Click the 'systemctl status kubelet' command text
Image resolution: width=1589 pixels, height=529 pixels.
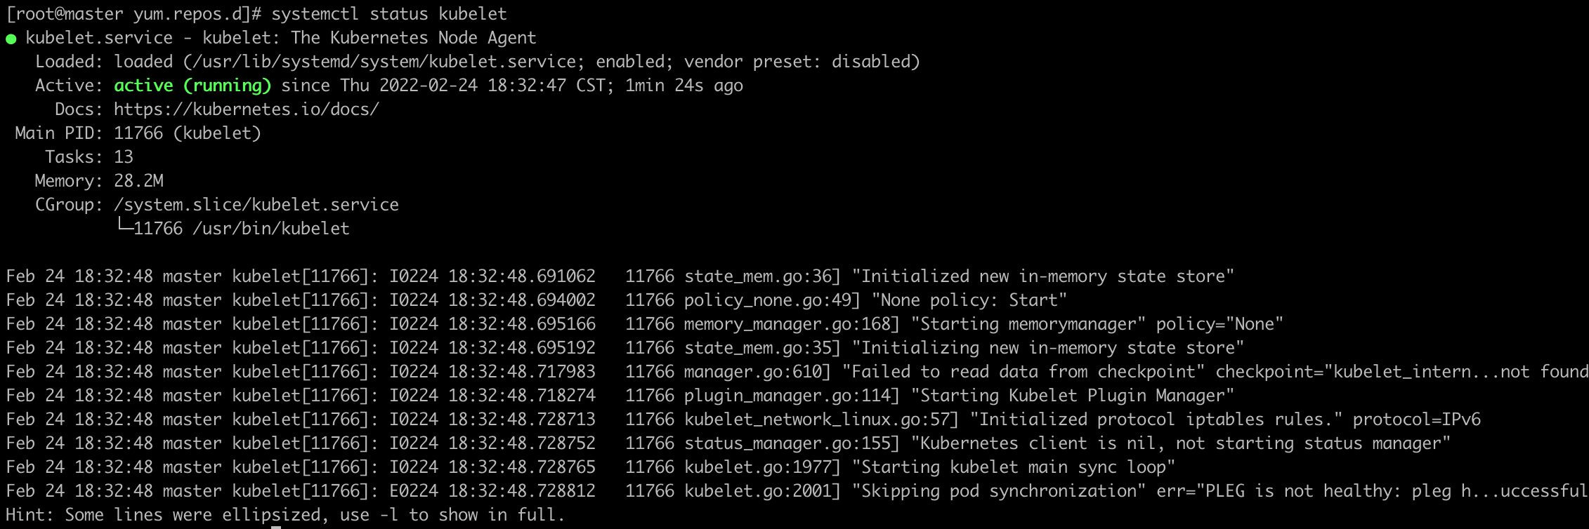tap(389, 14)
